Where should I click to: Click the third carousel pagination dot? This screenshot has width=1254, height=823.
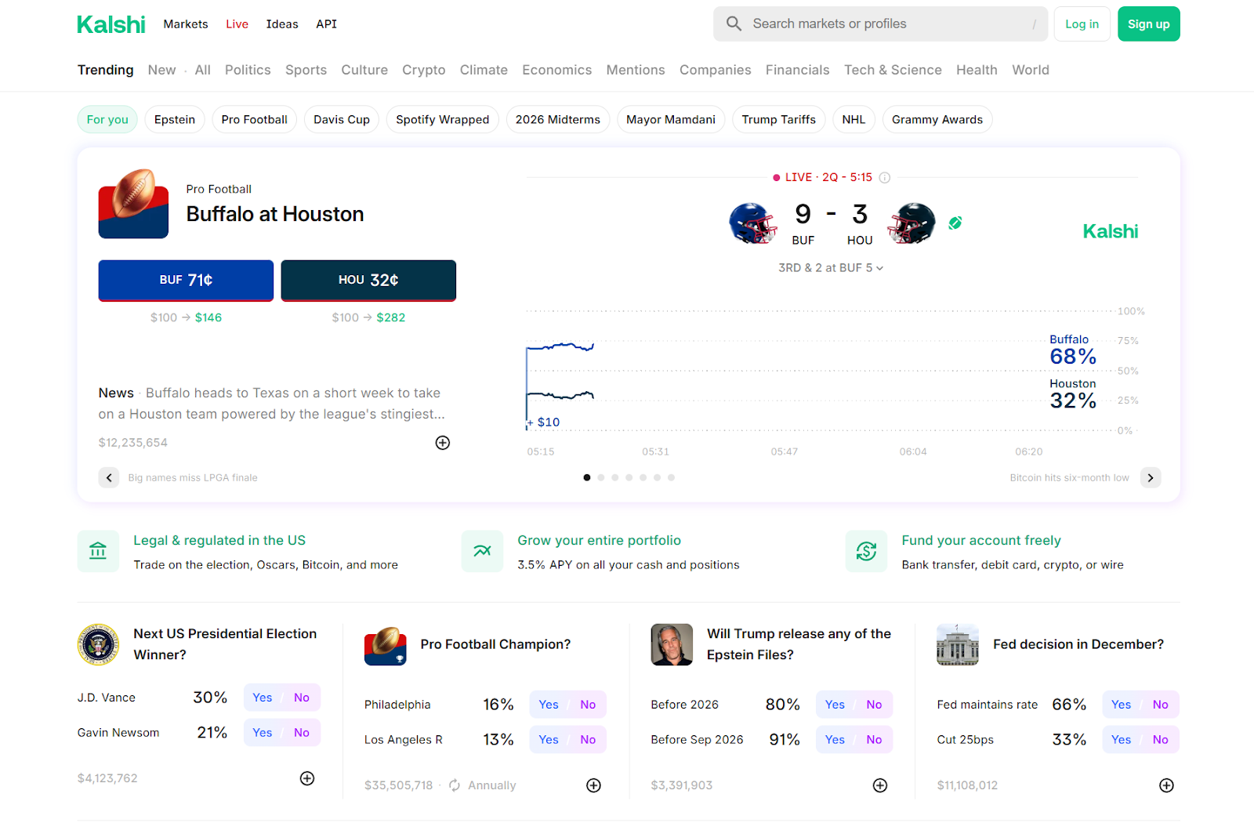615,477
